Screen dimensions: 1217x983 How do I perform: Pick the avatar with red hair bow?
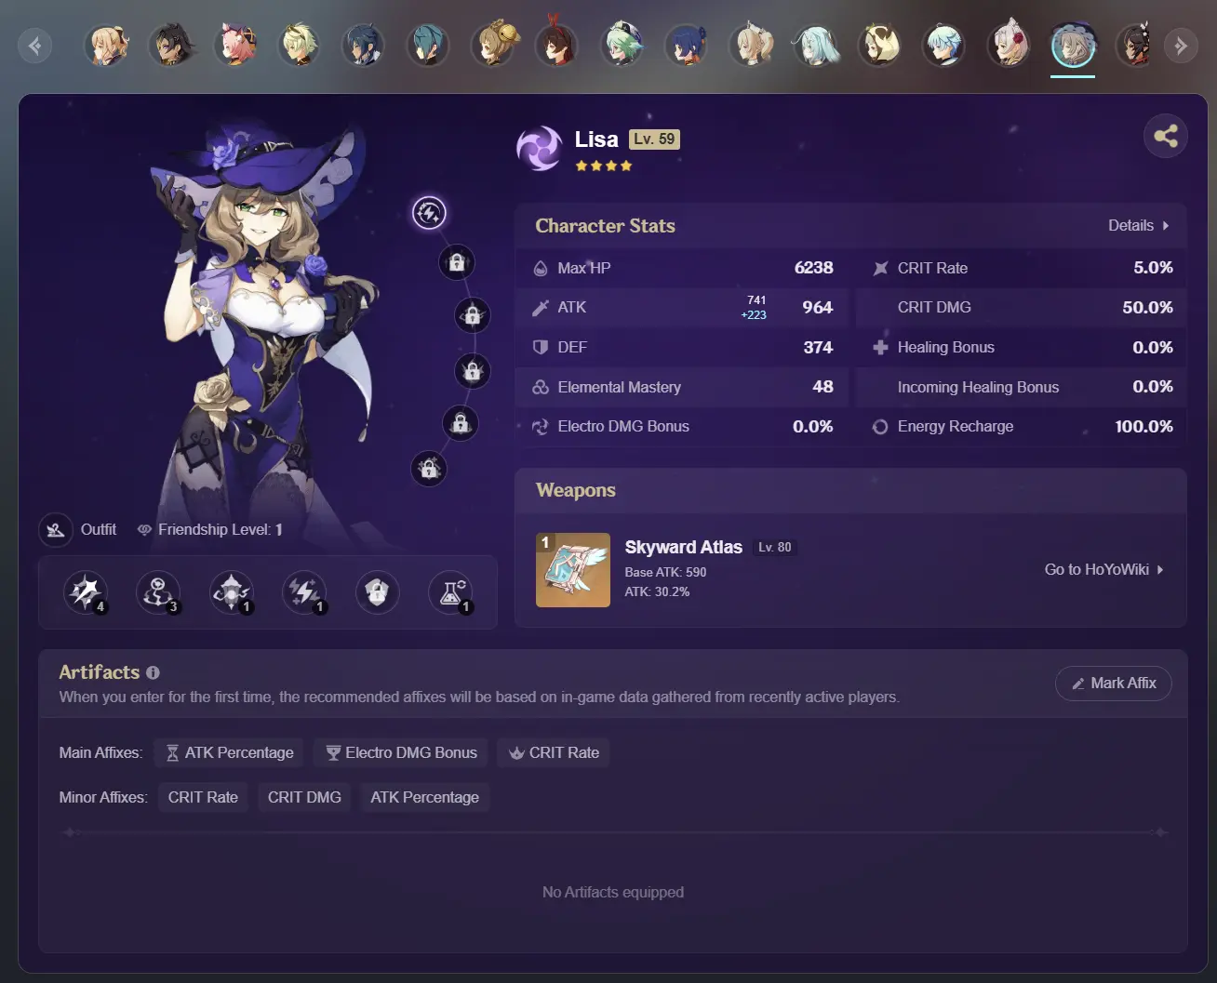[556, 43]
